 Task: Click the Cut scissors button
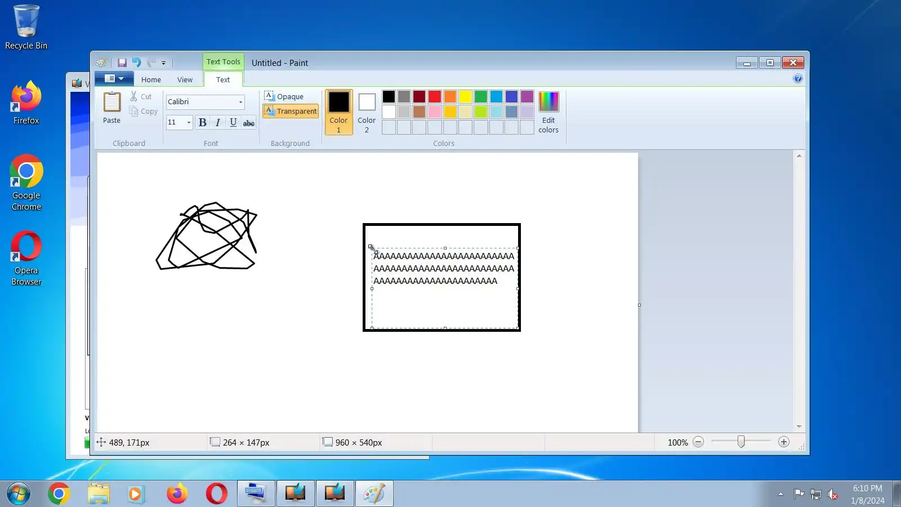[141, 96]
